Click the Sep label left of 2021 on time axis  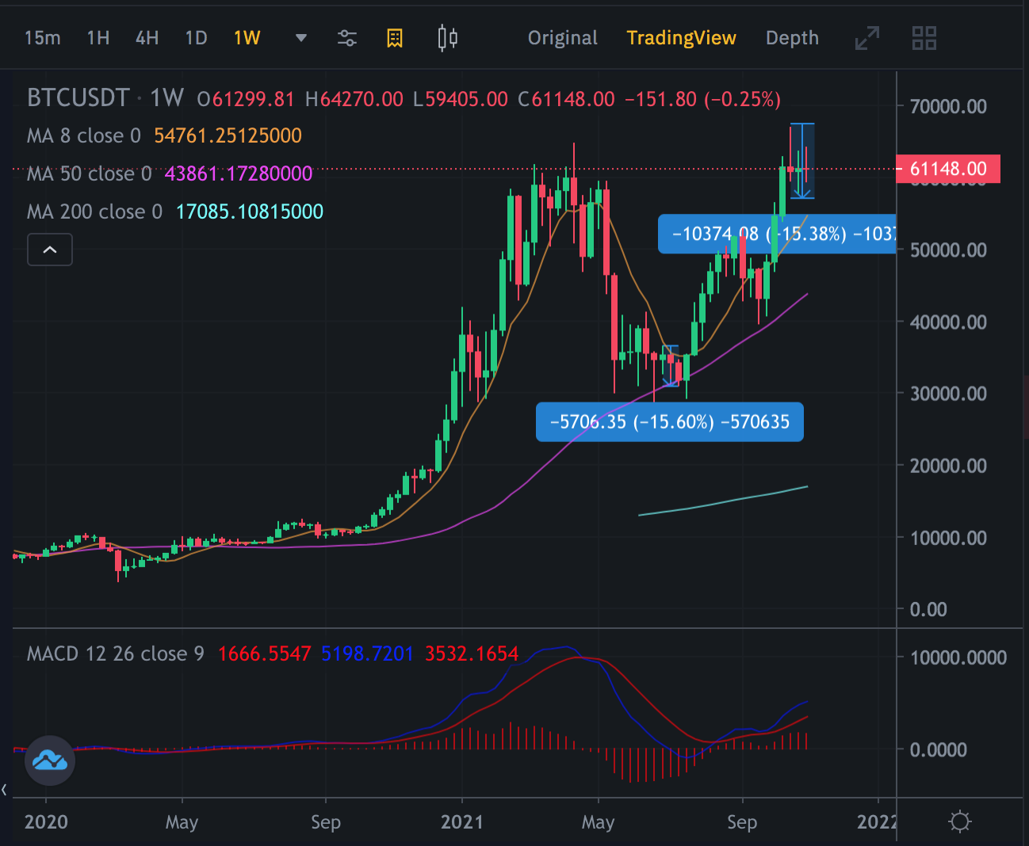coord(326,821)
